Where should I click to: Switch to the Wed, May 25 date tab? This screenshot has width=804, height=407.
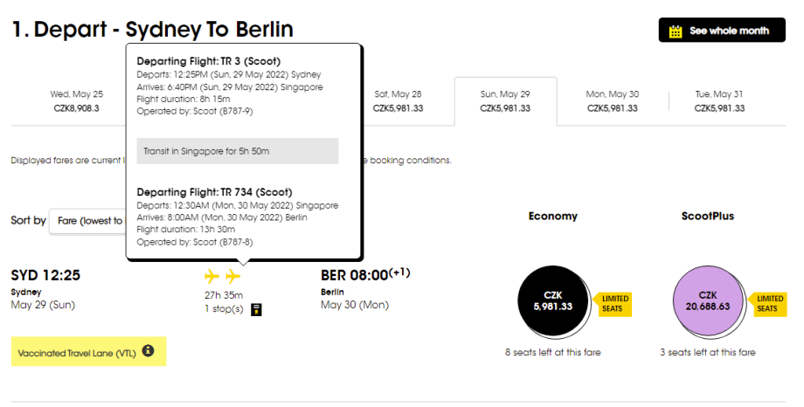pyautogui.click(x=77, y=101)
